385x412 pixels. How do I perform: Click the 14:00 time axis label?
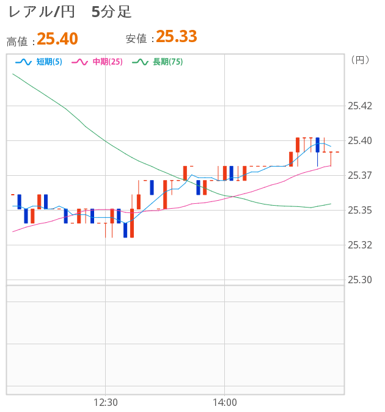224,403
